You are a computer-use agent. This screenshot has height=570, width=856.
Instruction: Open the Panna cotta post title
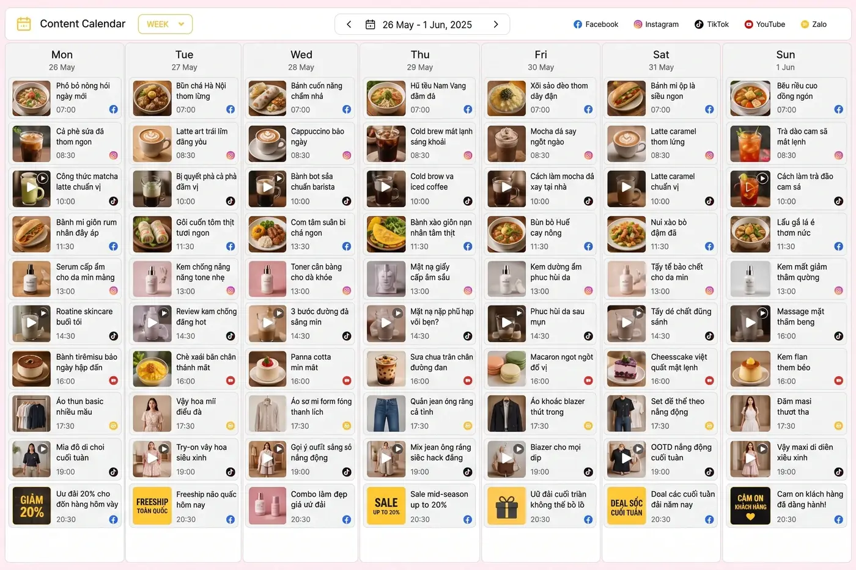click(311, 362)
